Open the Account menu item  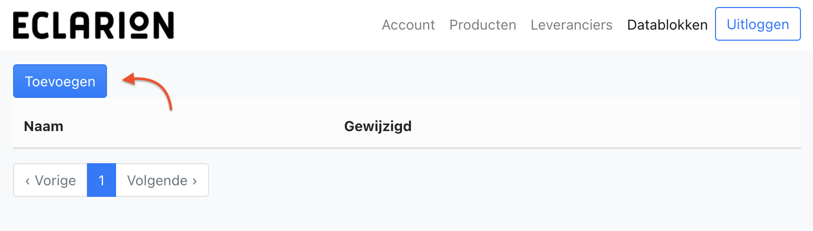coord(408,25)
